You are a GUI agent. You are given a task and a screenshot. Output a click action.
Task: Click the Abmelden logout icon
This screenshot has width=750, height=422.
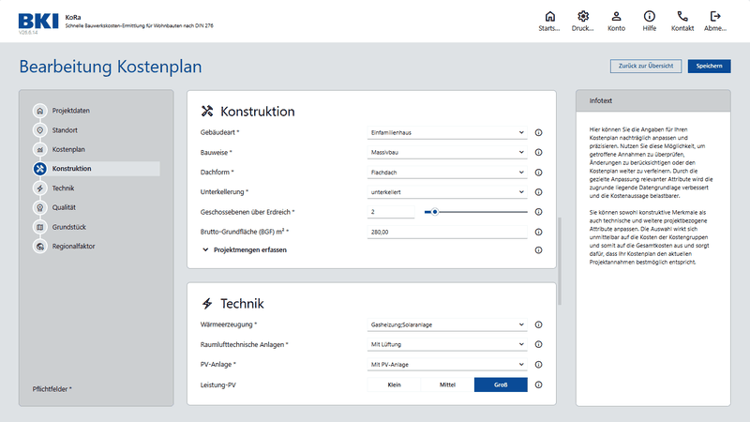click(x=715, y=17)
